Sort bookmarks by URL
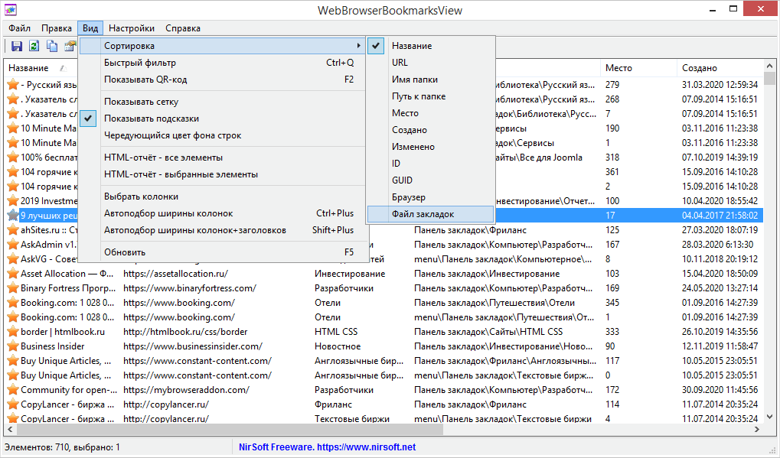 (x=431, y=63)
